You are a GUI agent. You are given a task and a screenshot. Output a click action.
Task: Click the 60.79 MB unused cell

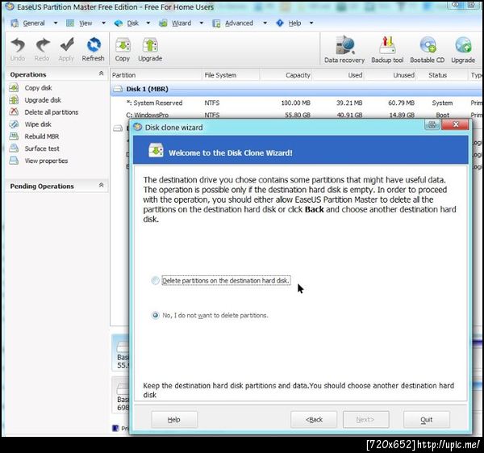pyautogui.click(x=401, y=103)
